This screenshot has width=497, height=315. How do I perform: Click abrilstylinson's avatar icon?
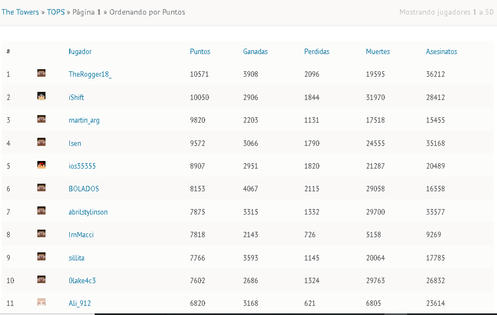point(41,211)
